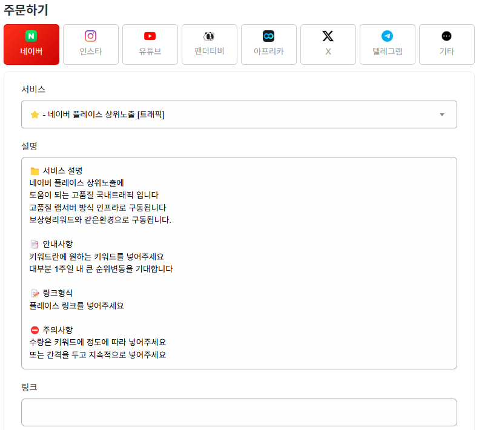Click the document icon beside 안내사항
The height and width of the screenshot is (430, 479).
(x=35, y=244)
